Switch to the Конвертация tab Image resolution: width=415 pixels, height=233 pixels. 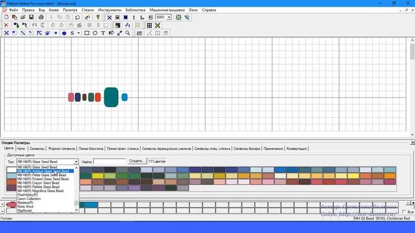pos(296,149)
